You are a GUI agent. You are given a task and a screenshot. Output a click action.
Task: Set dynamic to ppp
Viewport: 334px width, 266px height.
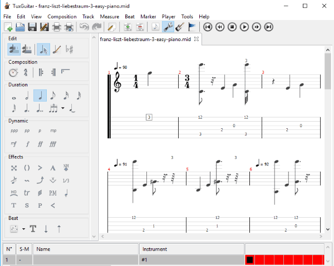(x=14, y=131)
